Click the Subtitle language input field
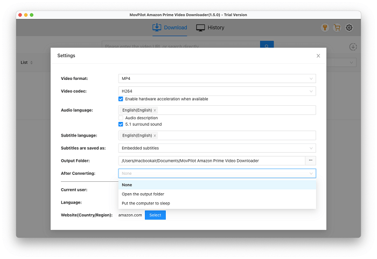This screenshot has height=259, width=377. 217,135
